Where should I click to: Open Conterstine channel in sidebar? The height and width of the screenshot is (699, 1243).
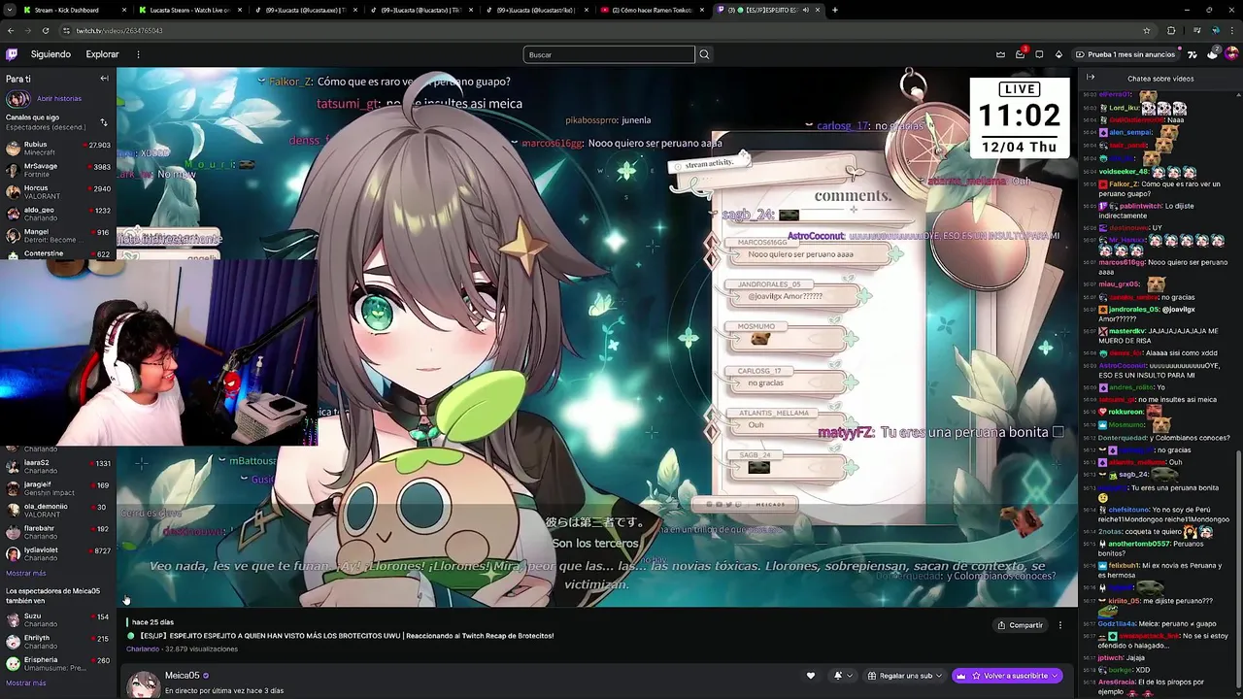click(58, 254)
